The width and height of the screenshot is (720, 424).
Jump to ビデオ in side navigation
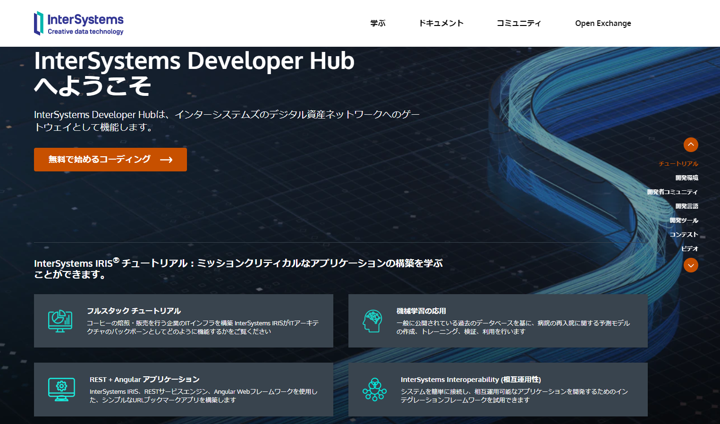point(690,249)
